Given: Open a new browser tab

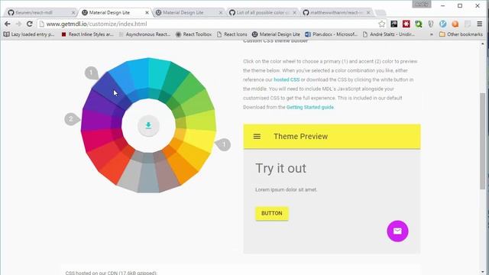Looking at the screenshot, I should click(381, 13).
